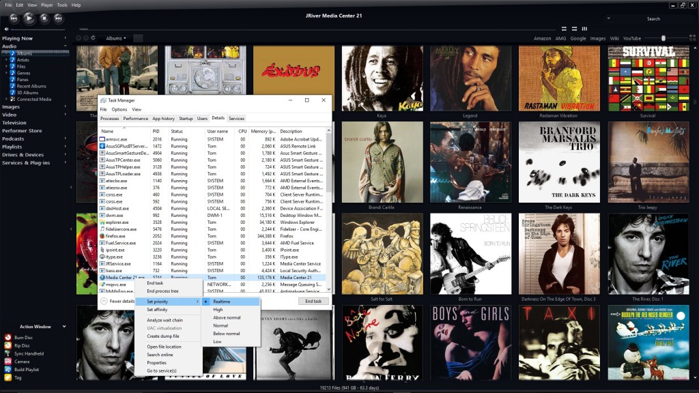This screenshot has height=393, width=699.
Task: Switch to Task Manager Services tab
Action: [x=236, y=119]
